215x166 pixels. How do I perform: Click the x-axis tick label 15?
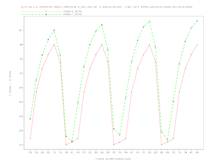click(60, 152)
